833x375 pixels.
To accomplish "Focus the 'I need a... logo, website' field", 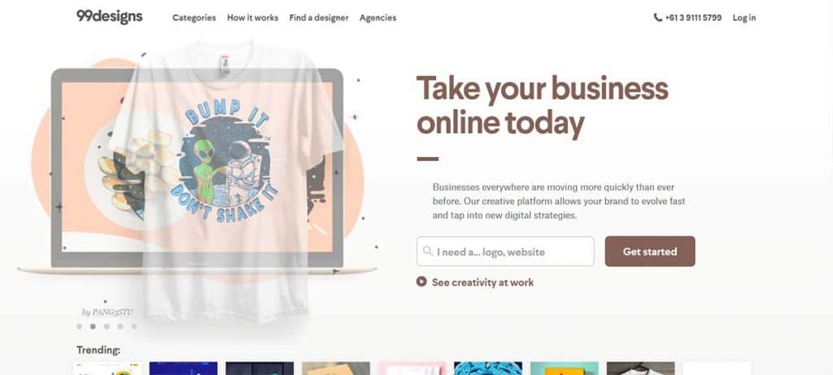I will click(x=505, y=251).
